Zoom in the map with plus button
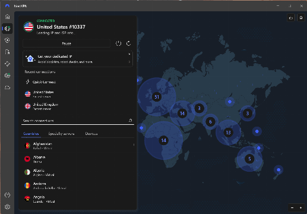The image size is (307, 214). pyautogui.click(x=300, y=207)
